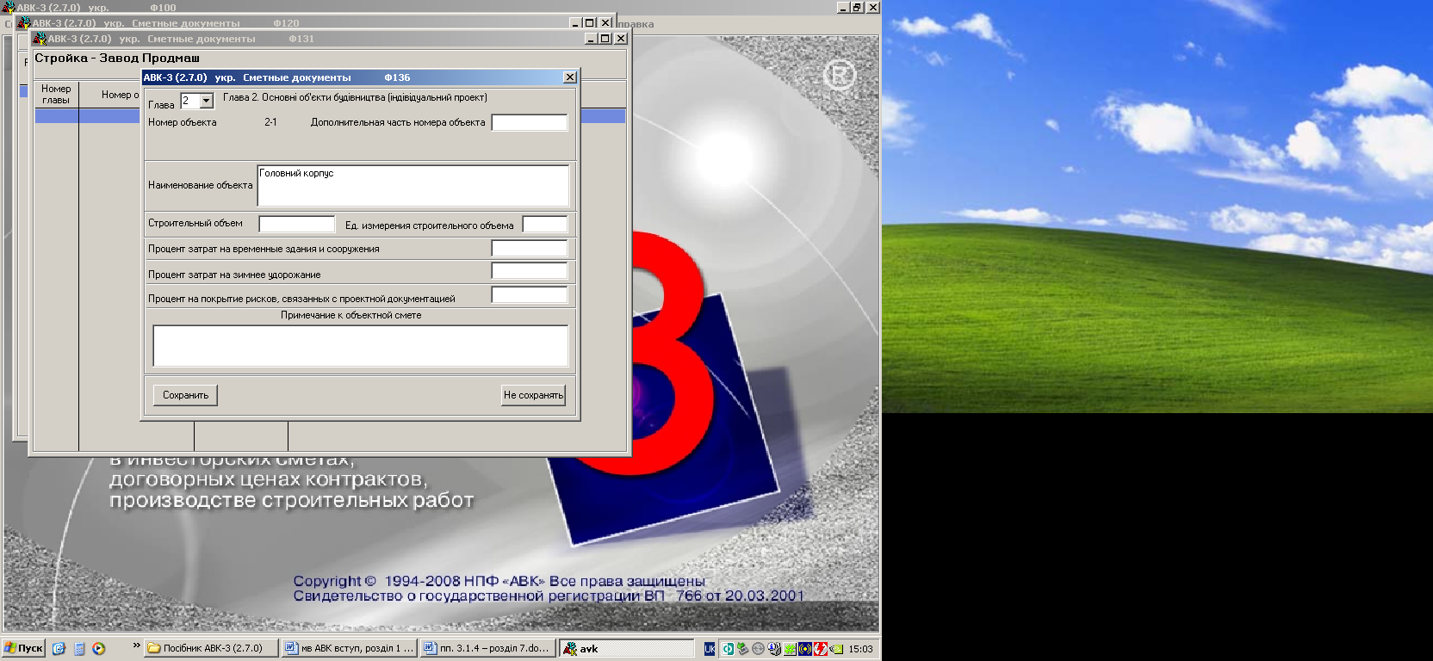Switch to Посібник АВК-3 folder taskbar button
The width and height of the screenshot is (1433, 661).
coord(212,648)
